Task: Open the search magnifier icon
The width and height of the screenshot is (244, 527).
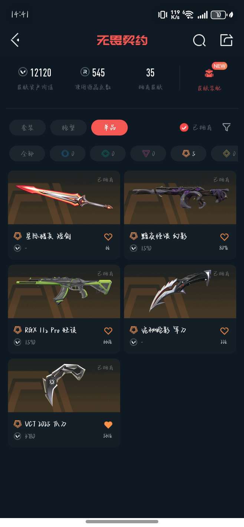Action: coord(199,40)
